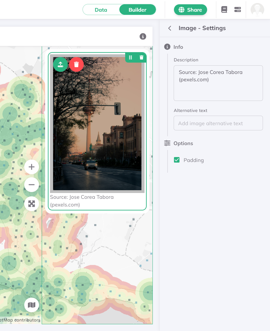Click the Share button
Viewport: 270px width, 331px height.
[x=190, y=10]
